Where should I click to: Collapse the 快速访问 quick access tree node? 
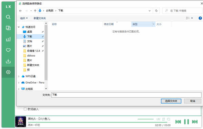(19, 27)
